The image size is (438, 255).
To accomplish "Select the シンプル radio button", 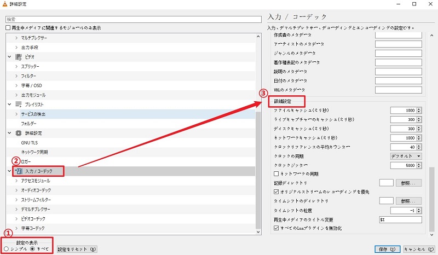I will [6, 248].
